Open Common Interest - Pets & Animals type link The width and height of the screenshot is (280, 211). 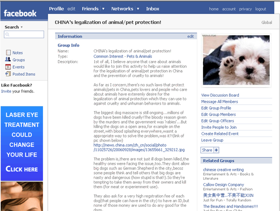123,56
